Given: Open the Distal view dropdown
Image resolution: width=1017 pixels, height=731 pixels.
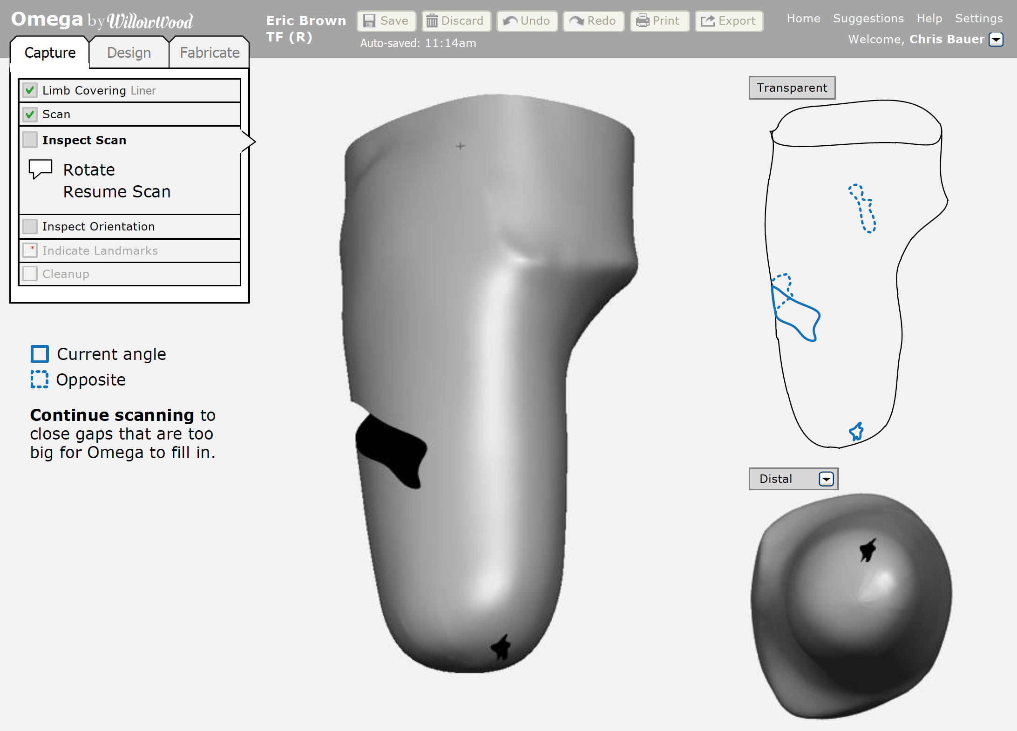Looking at the screenshot, I should pos(826,479).
